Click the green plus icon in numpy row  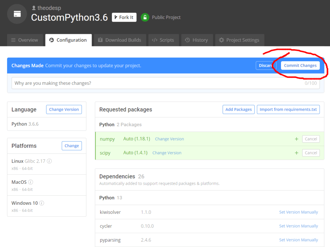296,139
